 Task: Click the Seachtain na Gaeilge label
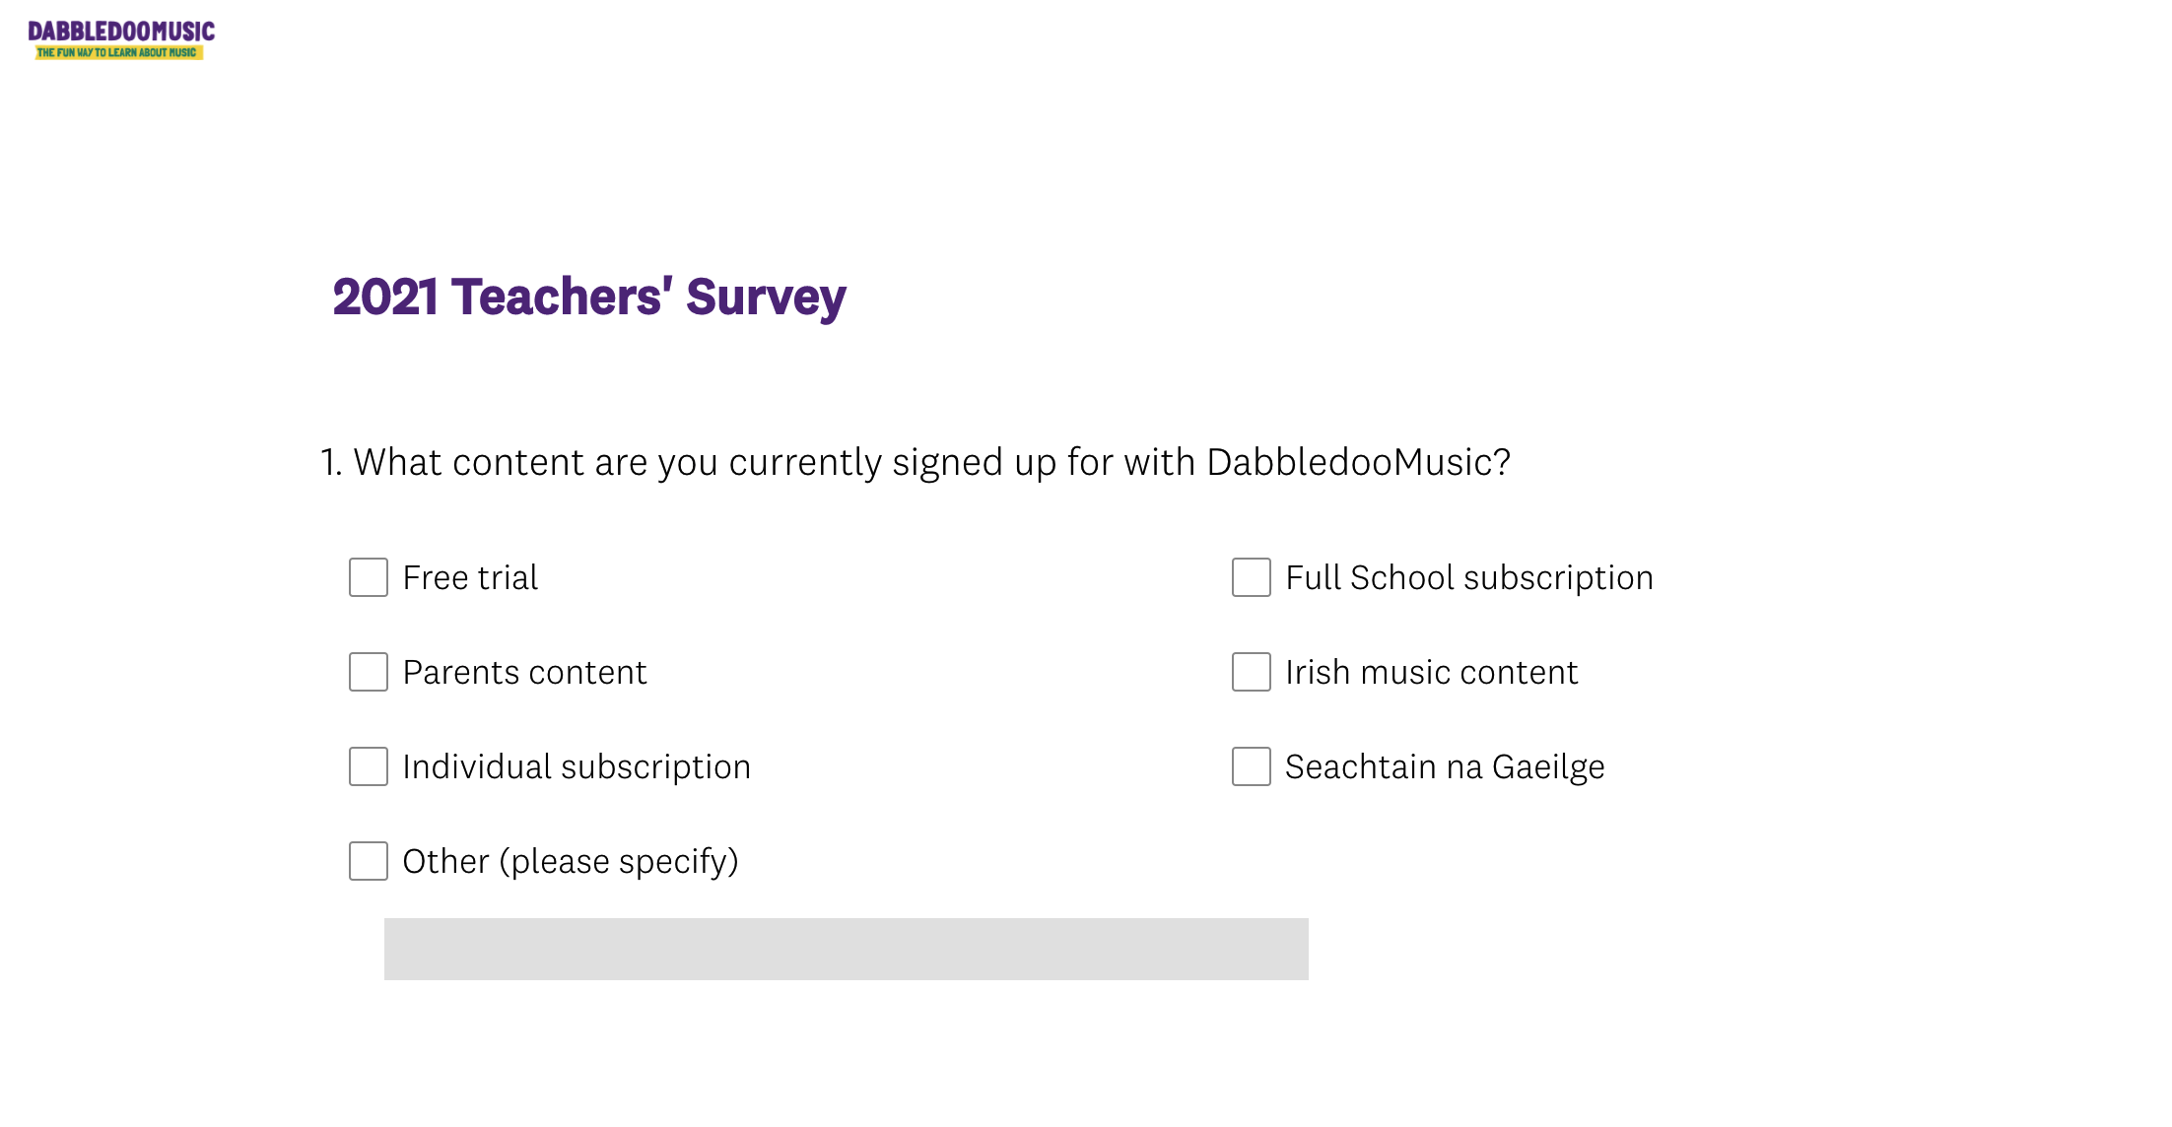(x=1445, y=767)
